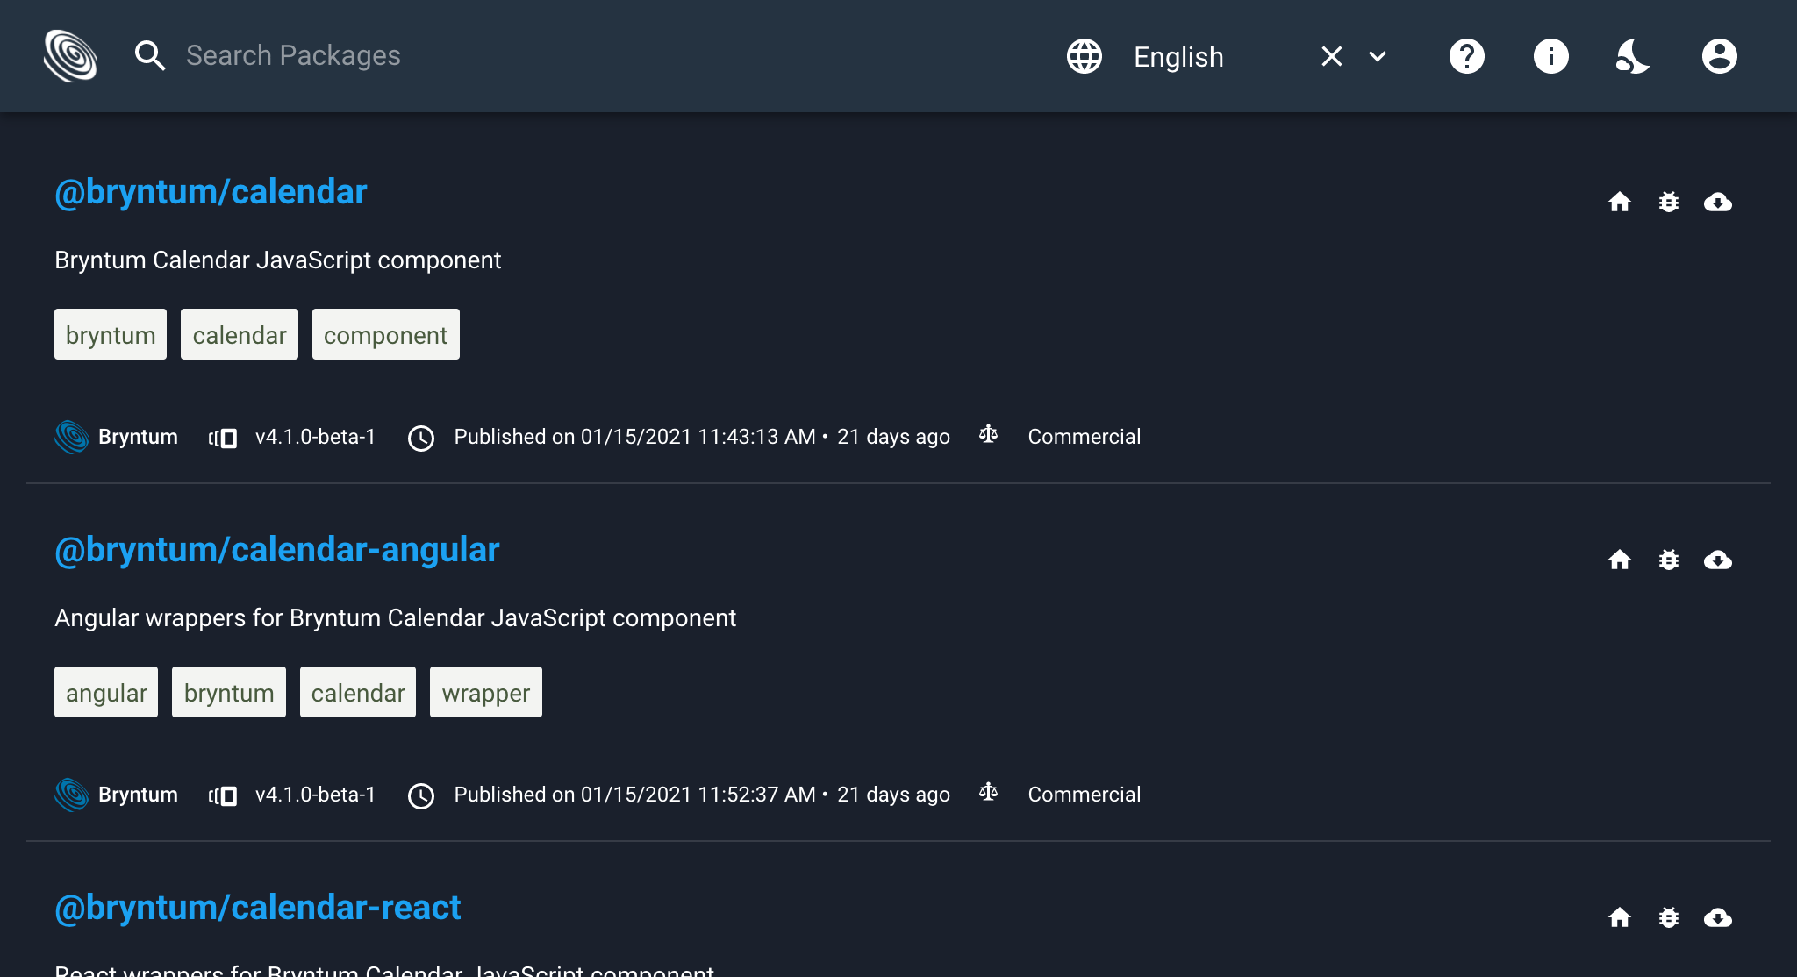Click the search magnifier icon
Screen dimensions: 1797x977
(x=150, y=56)
